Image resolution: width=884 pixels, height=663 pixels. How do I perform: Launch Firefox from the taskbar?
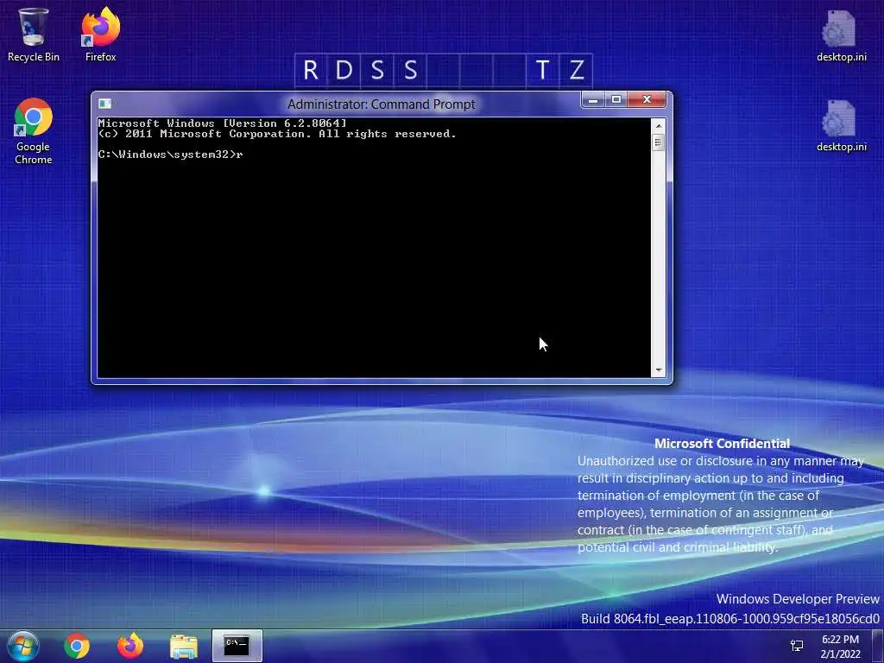(130, 646)
